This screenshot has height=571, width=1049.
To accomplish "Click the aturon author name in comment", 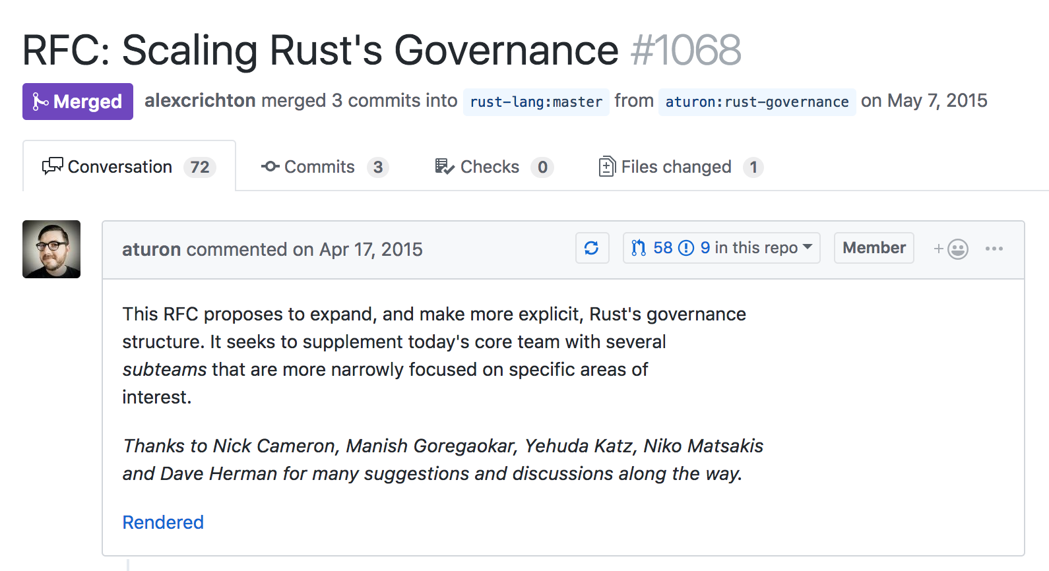I will click(x=151, y=249).
